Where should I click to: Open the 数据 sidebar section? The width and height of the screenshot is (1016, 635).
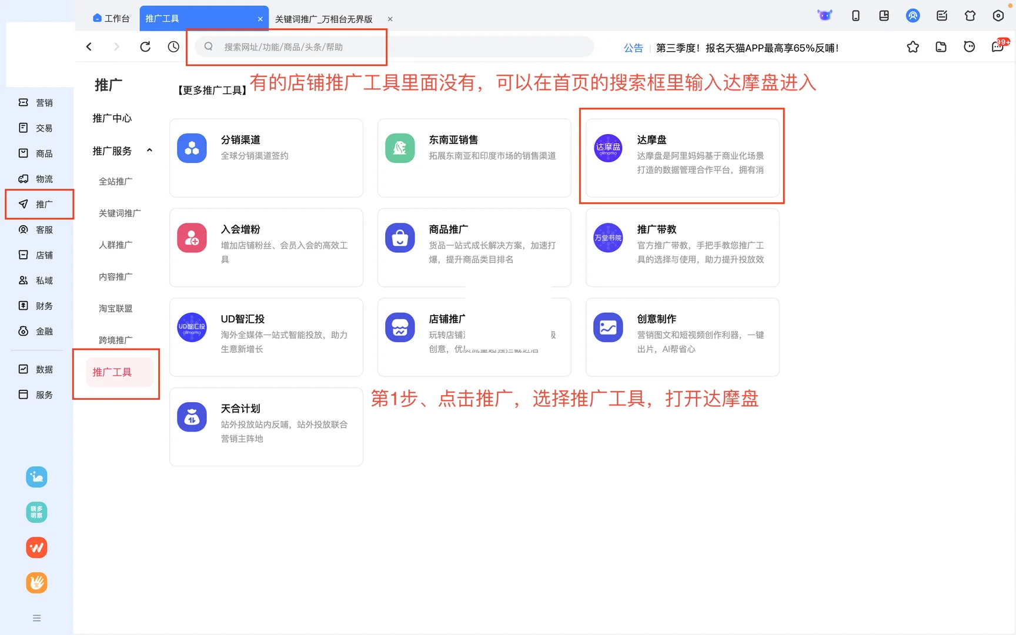(x=36, y=369)
